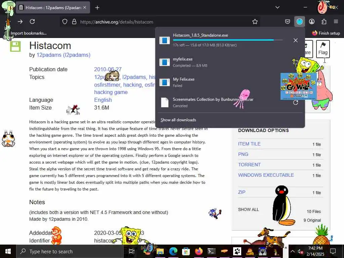Reload the current page
344x258 pixels.
(x=32, y=21)
